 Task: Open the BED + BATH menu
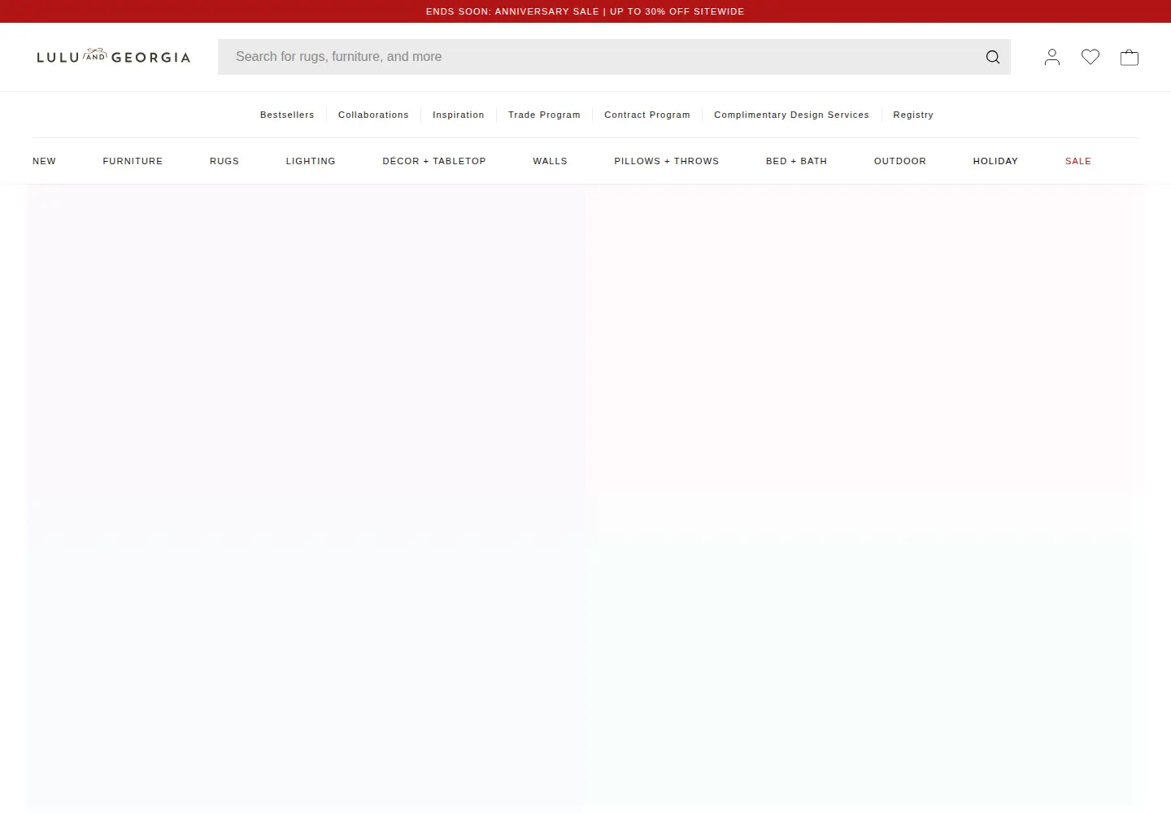tap(796, 161)
